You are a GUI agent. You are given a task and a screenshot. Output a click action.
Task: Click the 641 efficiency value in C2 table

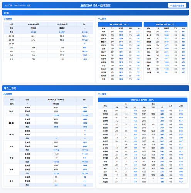(x=183, y=32)
